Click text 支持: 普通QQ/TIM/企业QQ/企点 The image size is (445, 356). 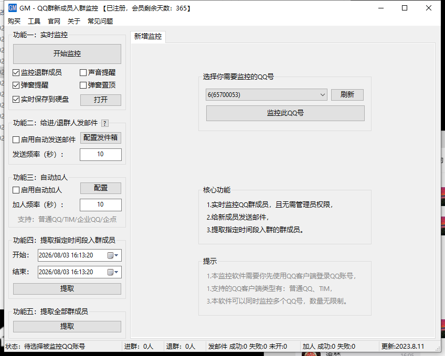[67, 219]
